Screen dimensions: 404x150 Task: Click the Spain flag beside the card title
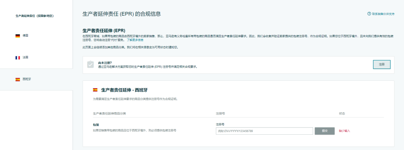point(95,90)
